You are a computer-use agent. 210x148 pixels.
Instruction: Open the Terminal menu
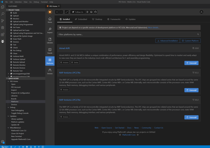(x=44, y=2)
